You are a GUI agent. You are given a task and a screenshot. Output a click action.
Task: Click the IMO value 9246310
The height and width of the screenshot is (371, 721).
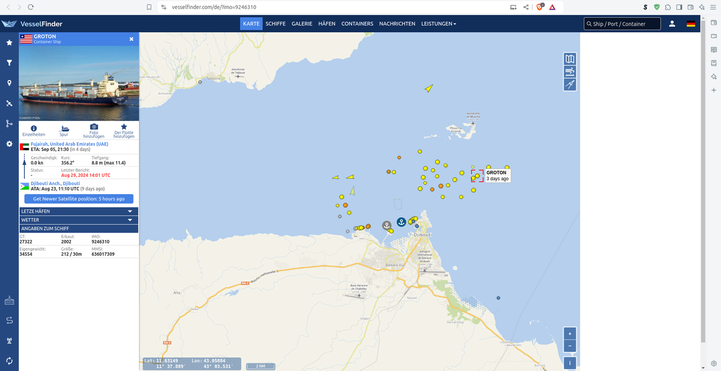[x=100, y=242]
